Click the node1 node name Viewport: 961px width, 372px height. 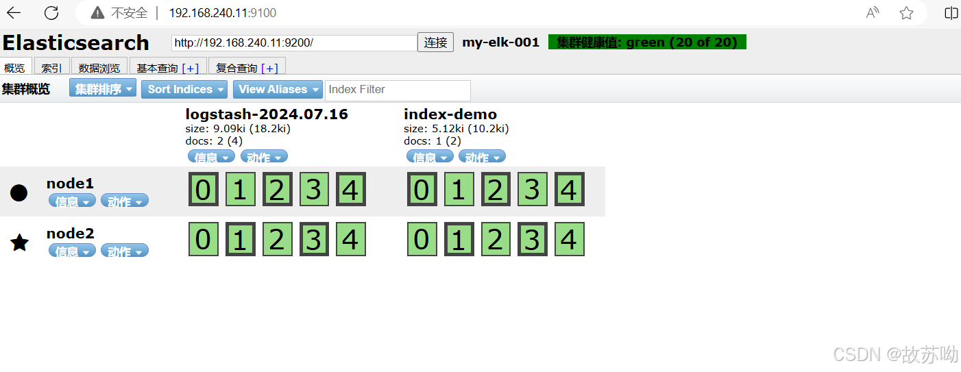(x=70, y=184)
